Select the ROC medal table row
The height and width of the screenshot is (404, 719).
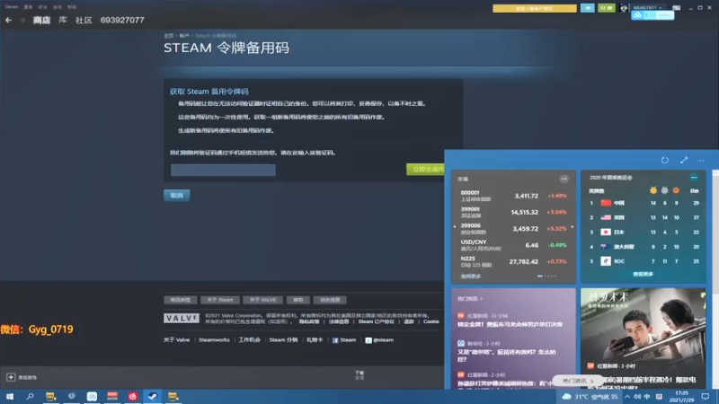tap(644, 261)
